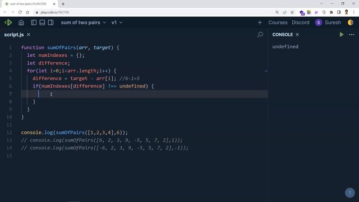Click the for loop line of code
The image size is (359, 202).
(x=72, y=71)
